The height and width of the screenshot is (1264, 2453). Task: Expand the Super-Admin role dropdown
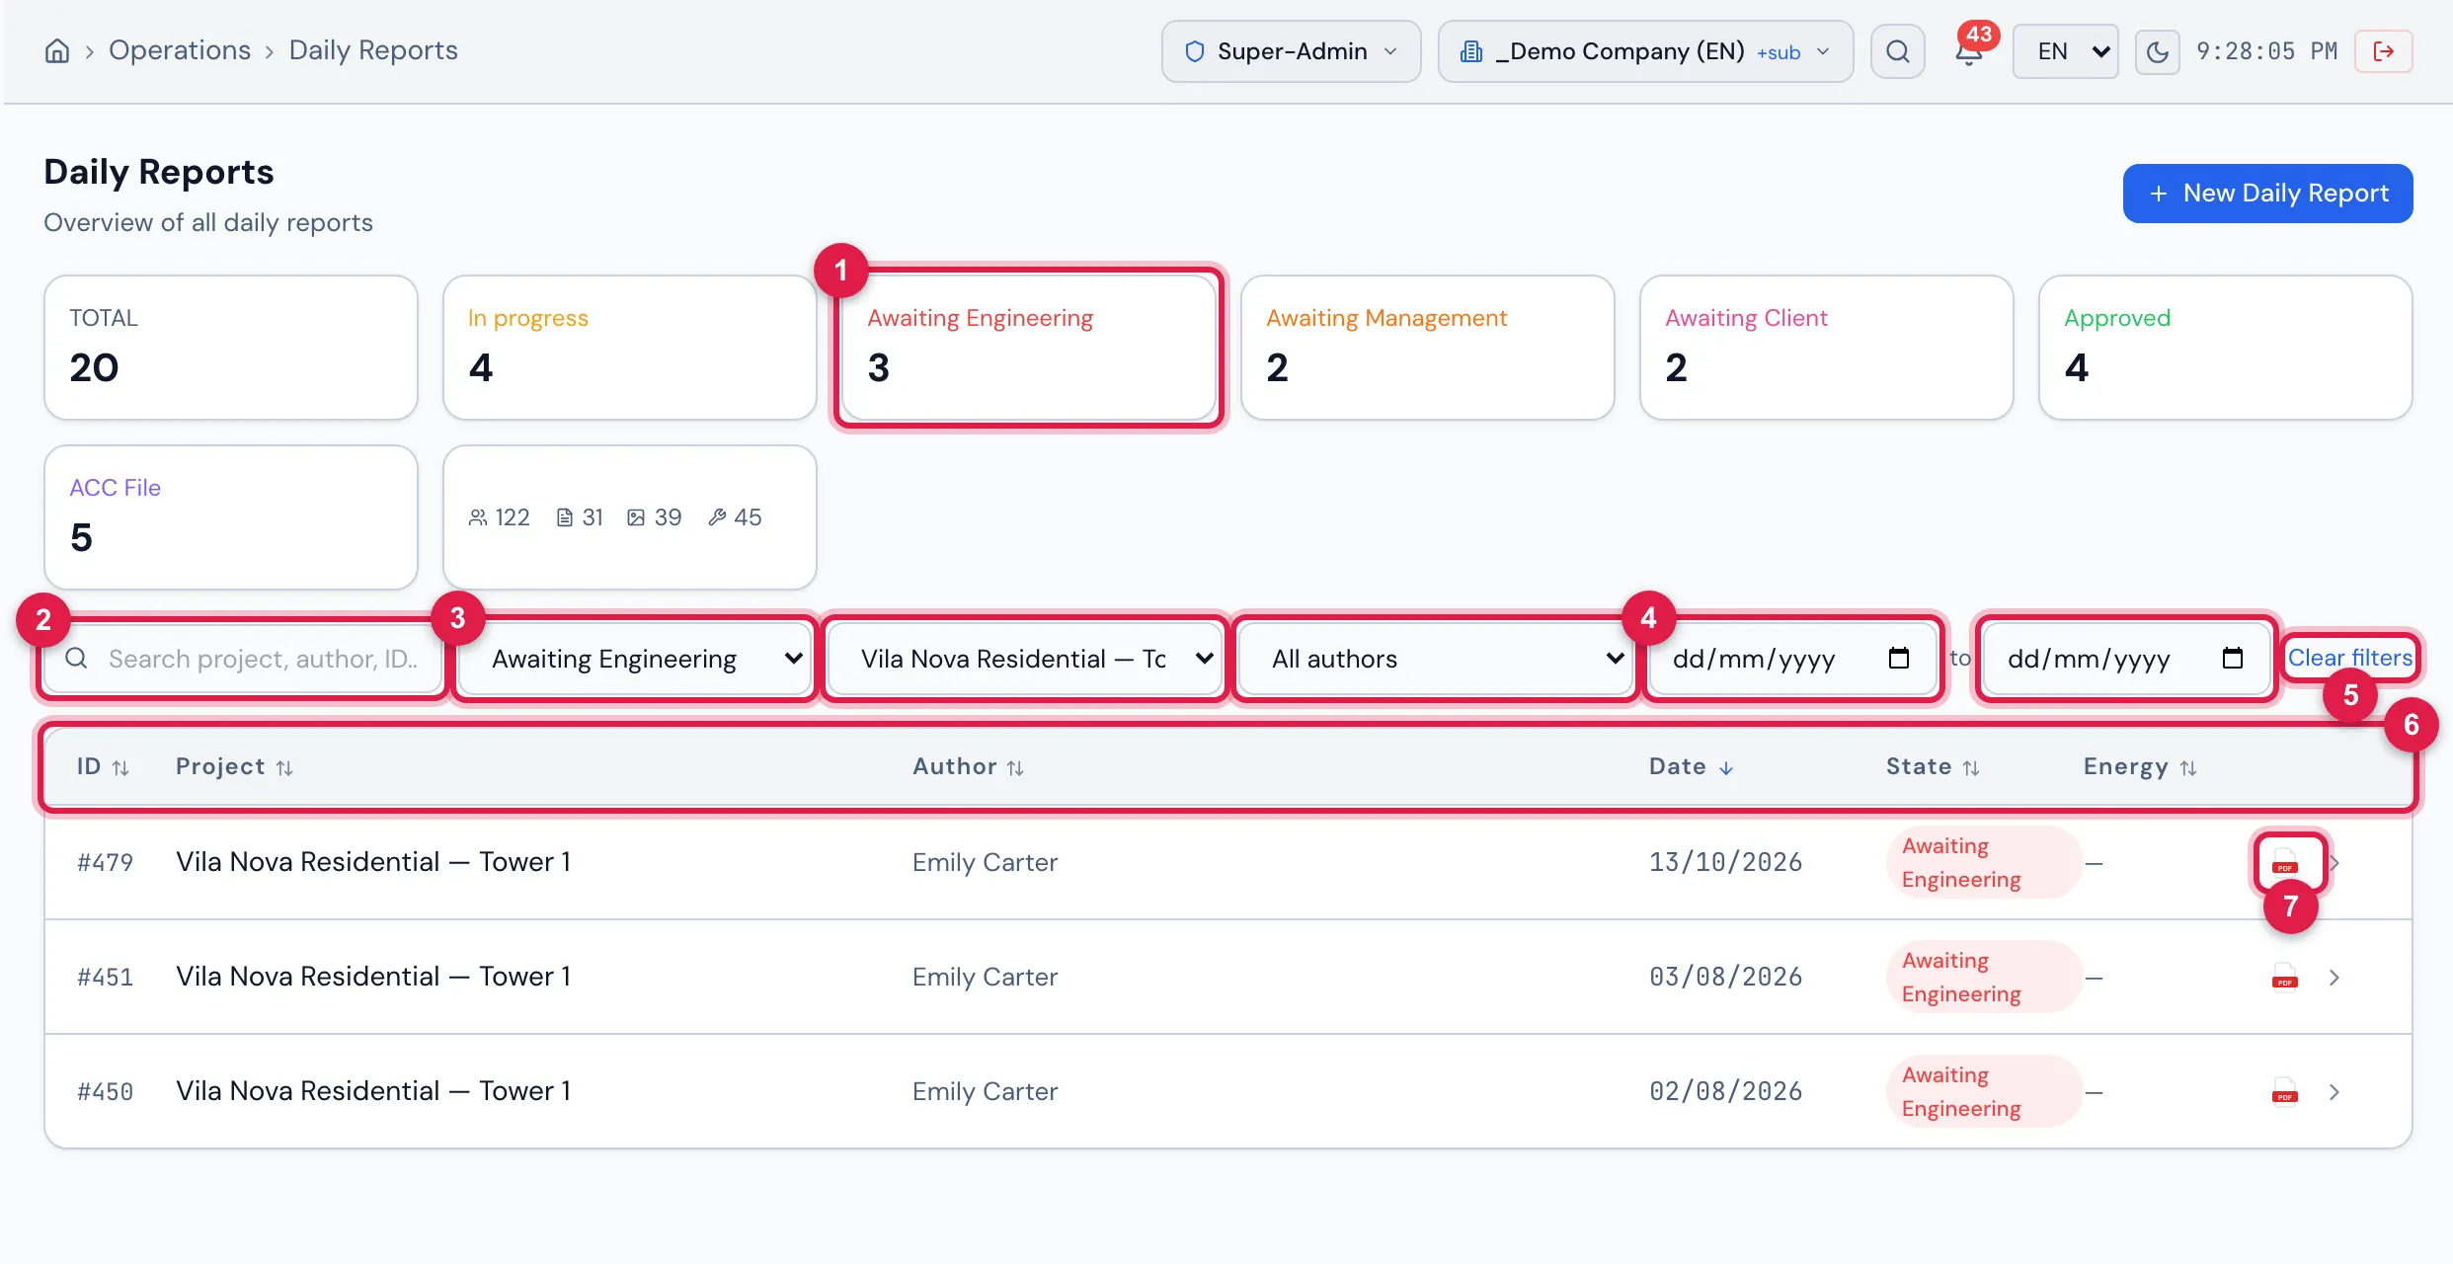coord(1291,51)
